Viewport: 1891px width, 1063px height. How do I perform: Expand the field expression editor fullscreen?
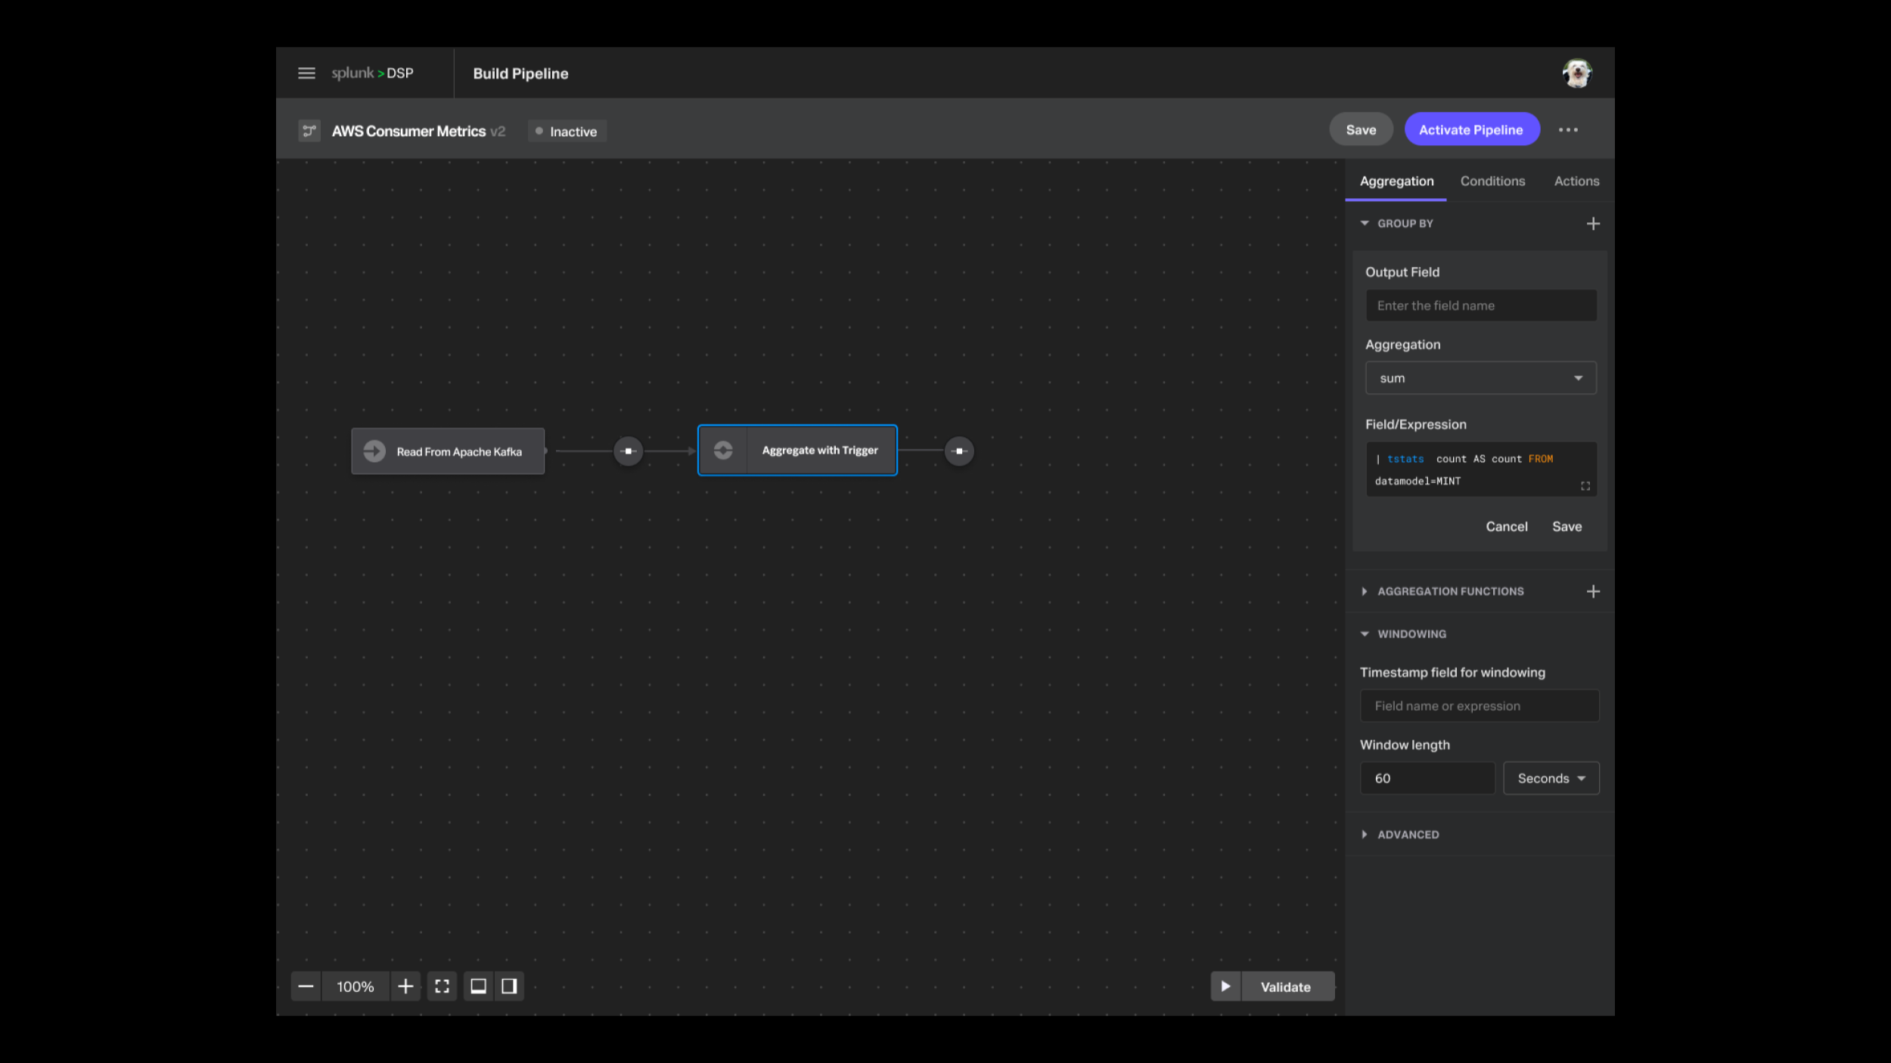tap(1585, 486)
